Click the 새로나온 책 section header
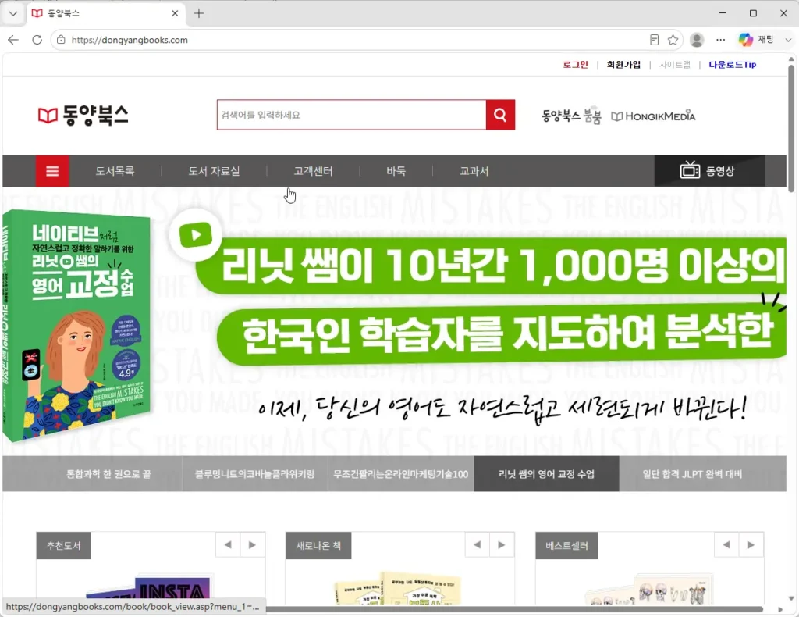799x617 pixels. tap(318, 546)
